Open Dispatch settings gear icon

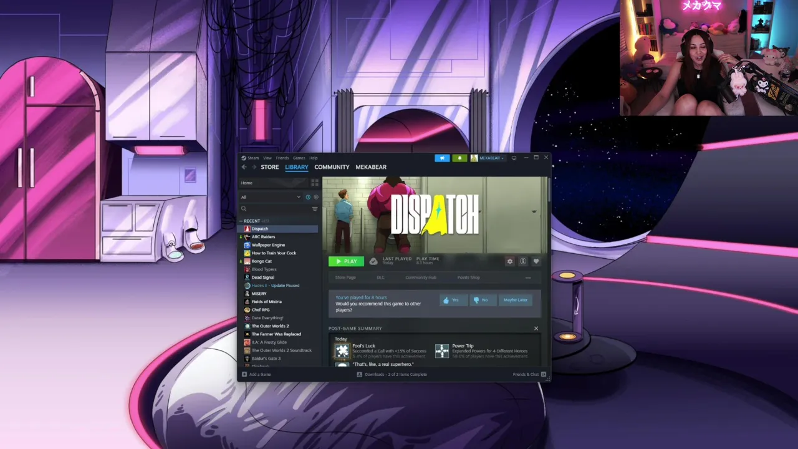click(509, 261)
